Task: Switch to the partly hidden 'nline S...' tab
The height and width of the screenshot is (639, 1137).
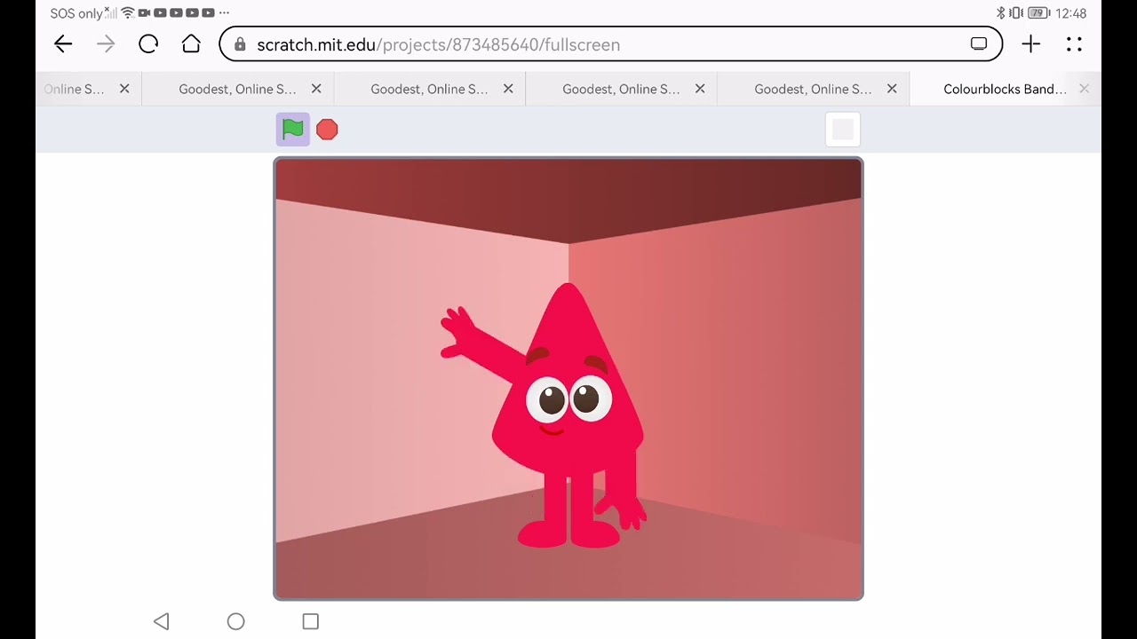Action: tap(74, 89)
